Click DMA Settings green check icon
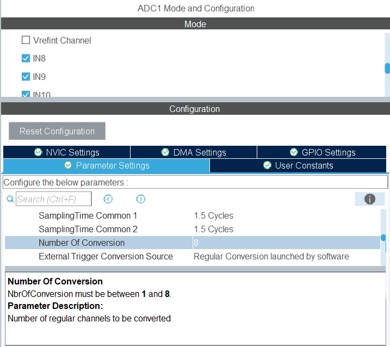 coord(165,152)
